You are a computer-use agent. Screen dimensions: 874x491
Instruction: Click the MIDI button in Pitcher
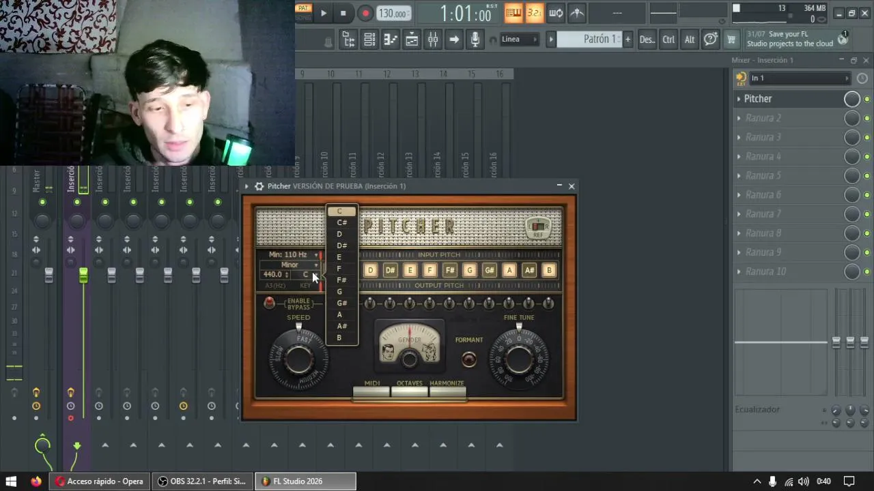tap(372, 391)
